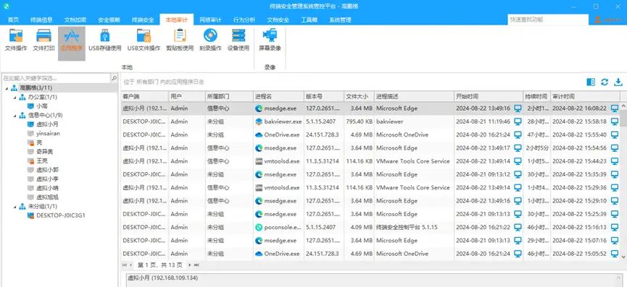This screenshot has width=627, height=287.
Task: Sort by the 进程名 column header
Action: click(278, 96)
